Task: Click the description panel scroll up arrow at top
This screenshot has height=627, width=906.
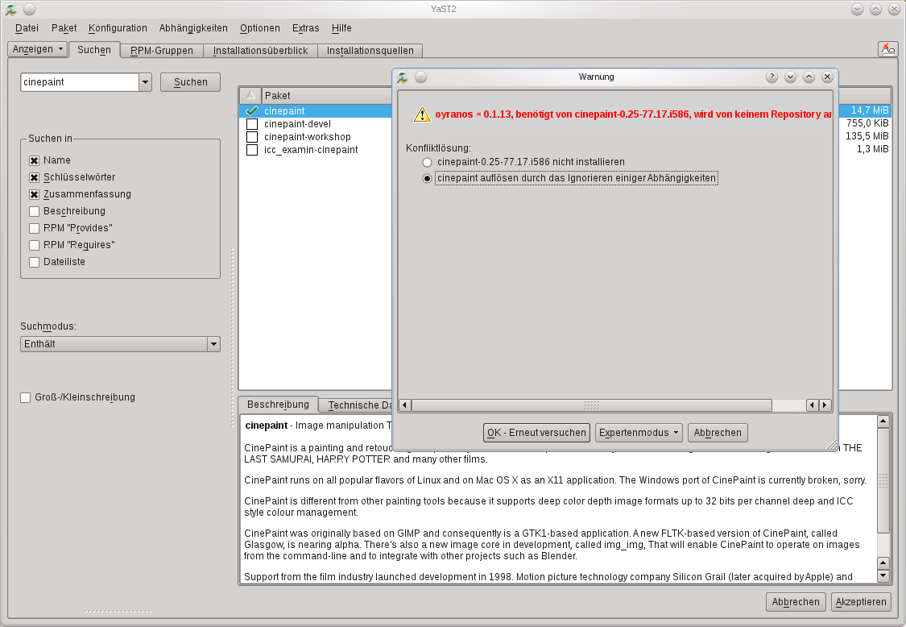Action: [883, 421]
